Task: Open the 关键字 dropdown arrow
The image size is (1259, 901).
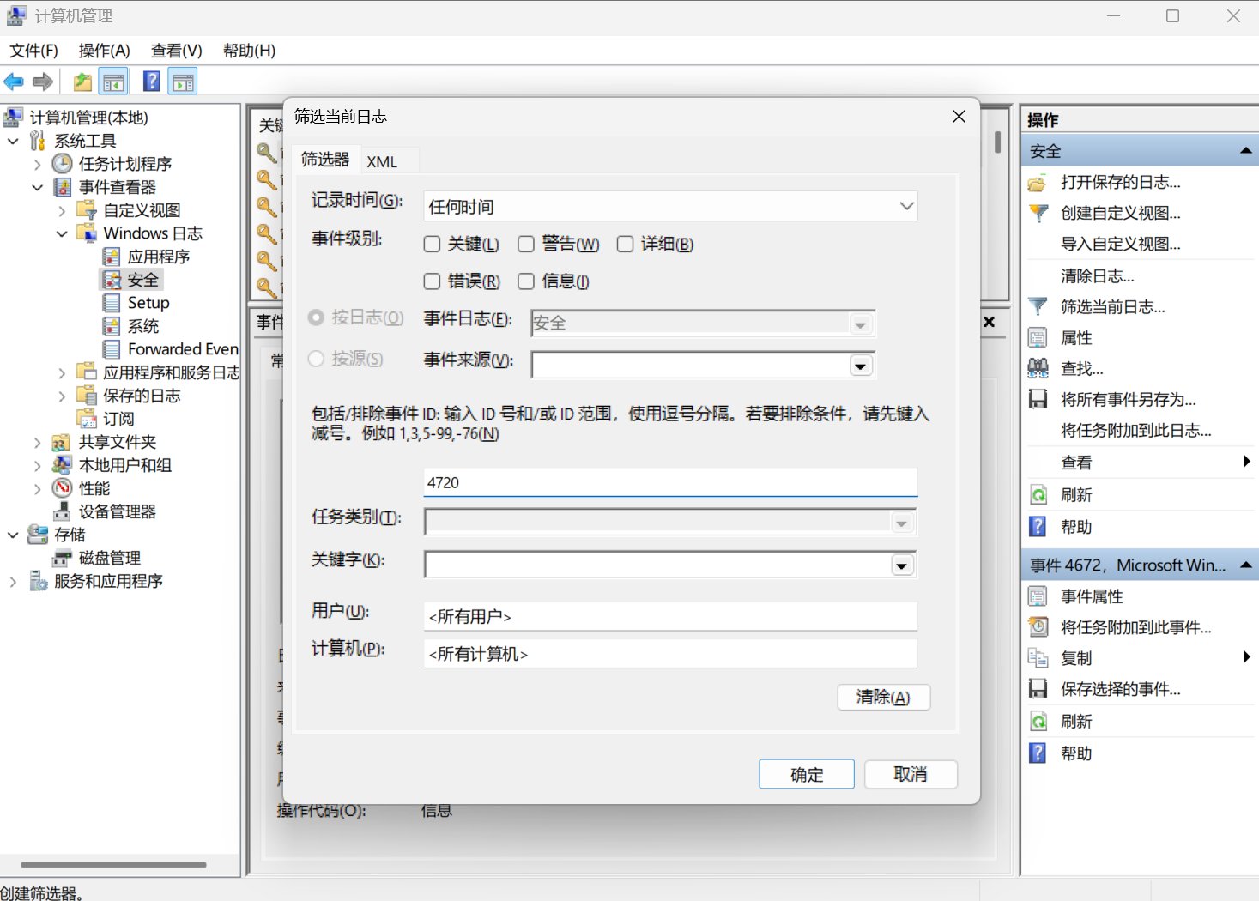Action: point(901,565)
